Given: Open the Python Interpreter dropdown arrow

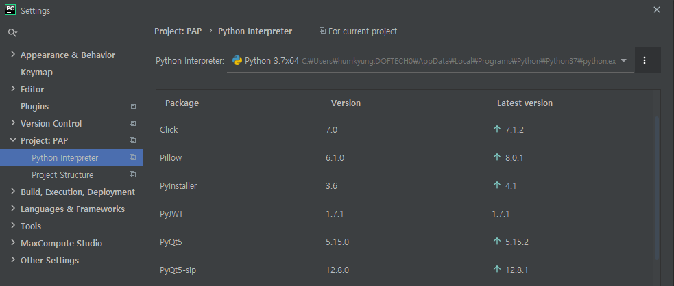Looking at the screenshot, I should [624, 61].
